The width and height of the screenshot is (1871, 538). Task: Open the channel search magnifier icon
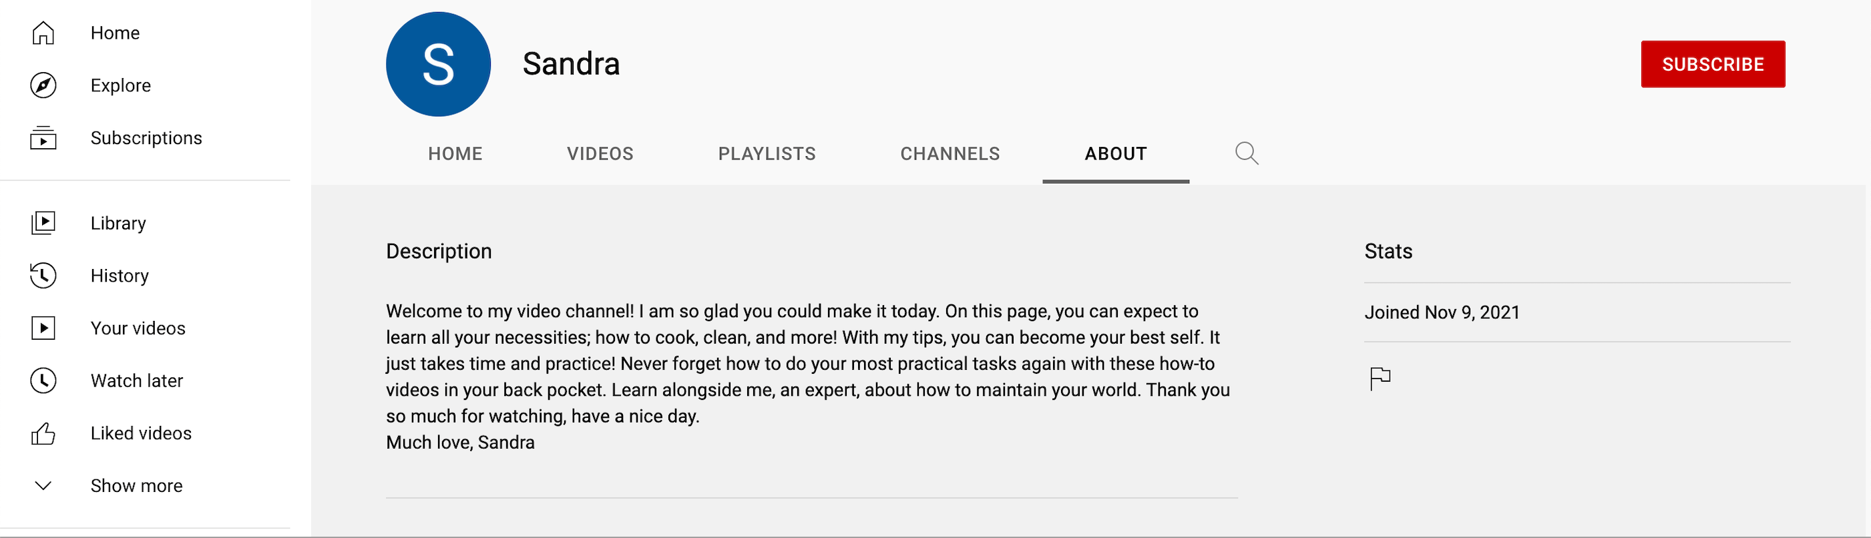1247,154
